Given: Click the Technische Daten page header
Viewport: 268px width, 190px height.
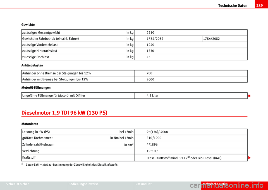Looking at the screenshot, I should tap(233, 6).
